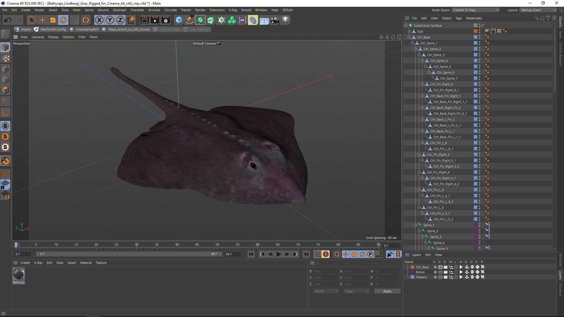Click frame 45 on the timeline ruler
The height and width of the screenshot is (317, 564).
coord(197,245)
